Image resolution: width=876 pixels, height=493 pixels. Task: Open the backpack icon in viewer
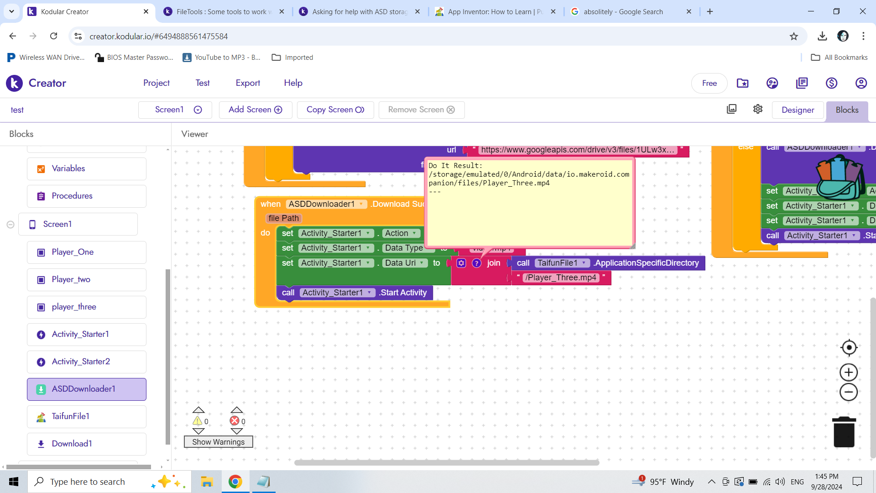click(840, 177)
